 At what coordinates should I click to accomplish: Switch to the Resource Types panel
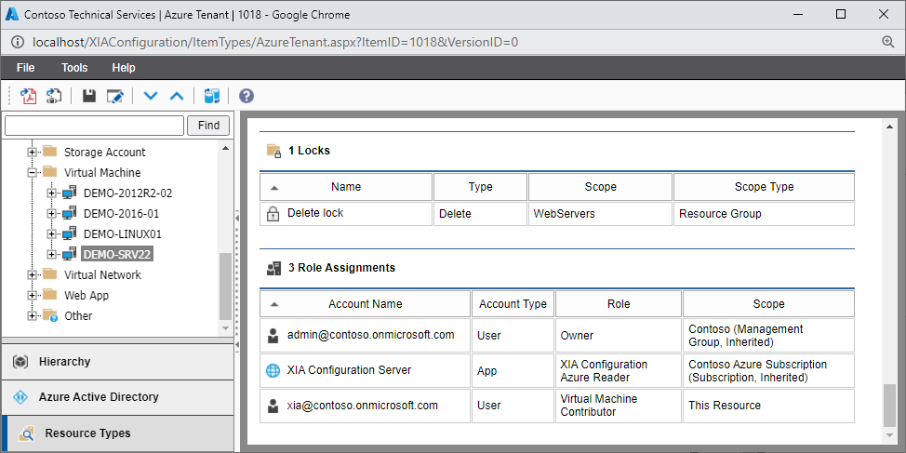pos(118,433)
